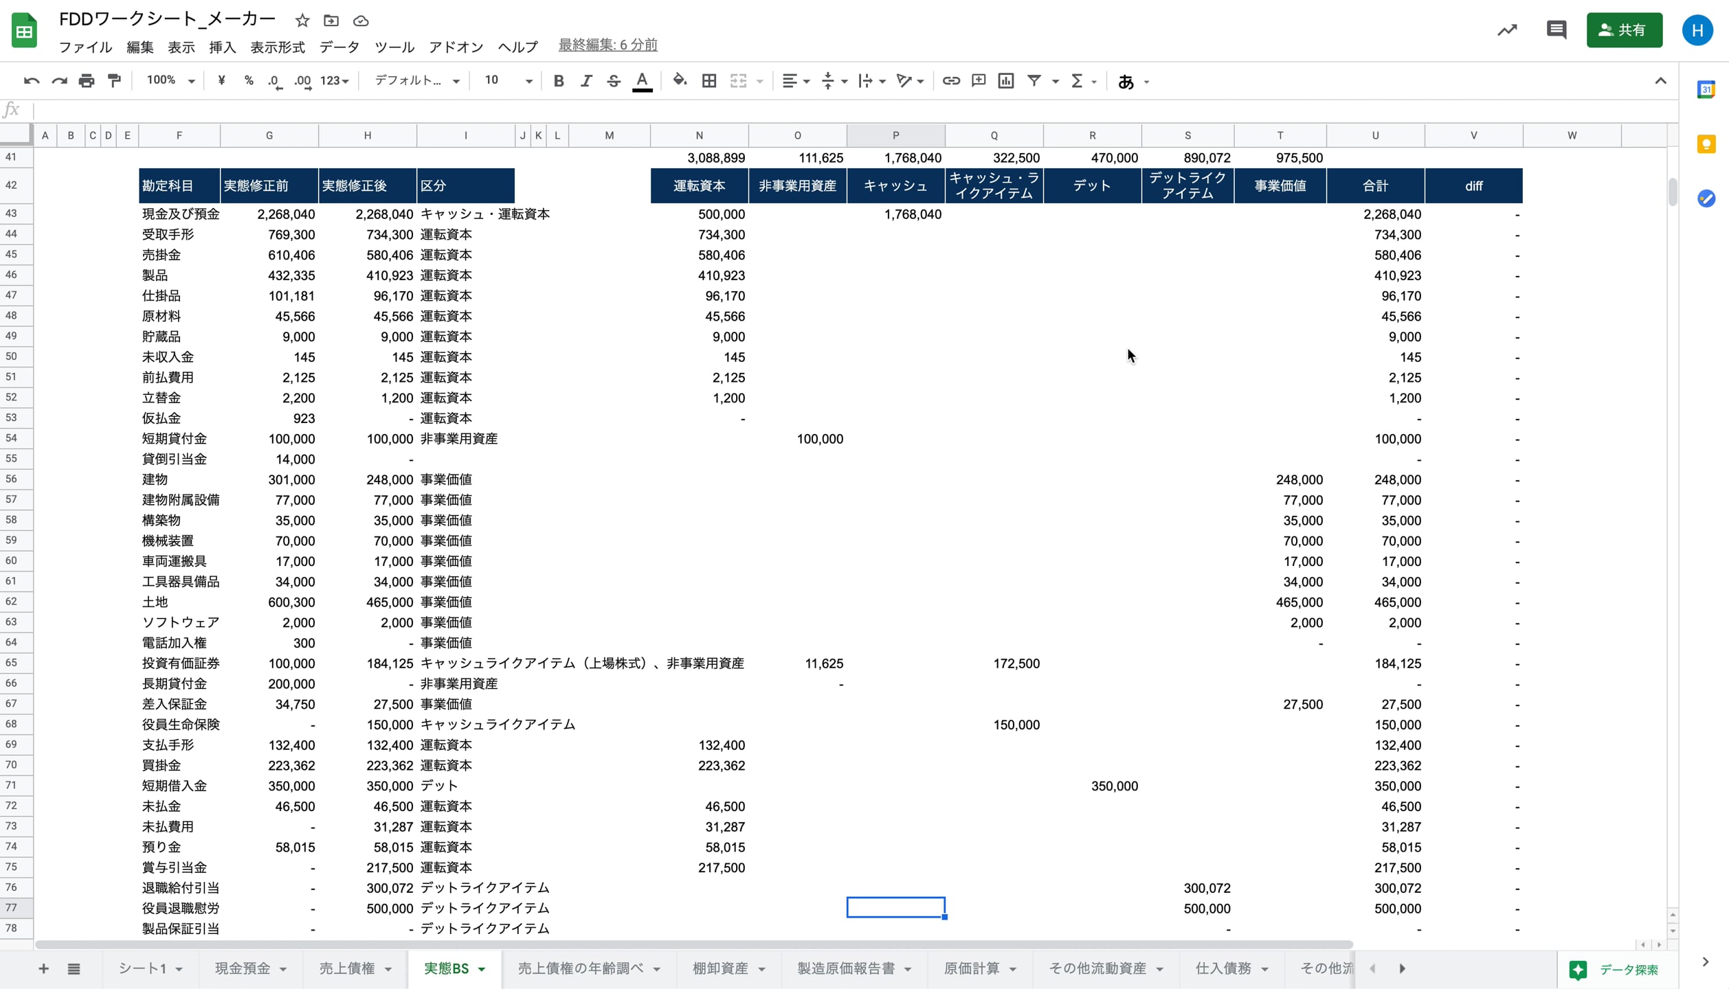Viewport: 1729px width, 989px height.
Task: Apply currency format with yen icon
Action: pos(221,80)
